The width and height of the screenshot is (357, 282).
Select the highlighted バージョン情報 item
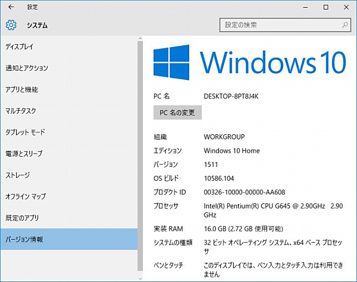click(69, 239)
